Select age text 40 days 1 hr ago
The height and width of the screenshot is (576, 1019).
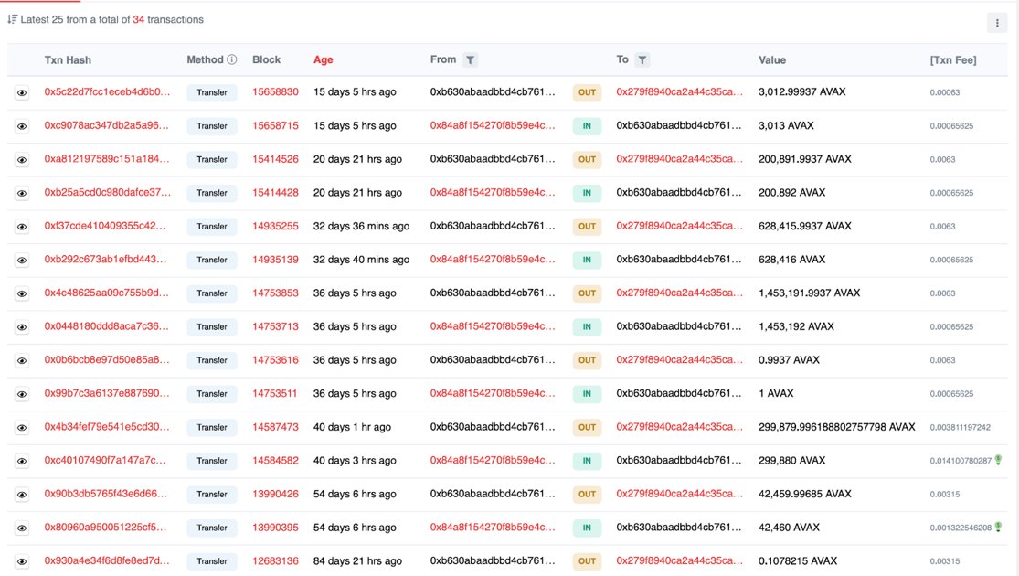coord(352,426)
